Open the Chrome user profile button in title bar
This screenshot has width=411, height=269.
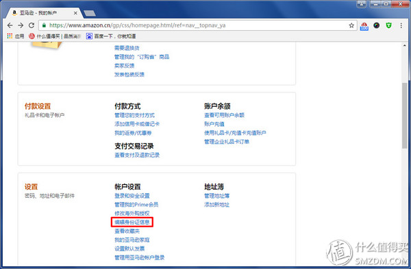(362, 4)
